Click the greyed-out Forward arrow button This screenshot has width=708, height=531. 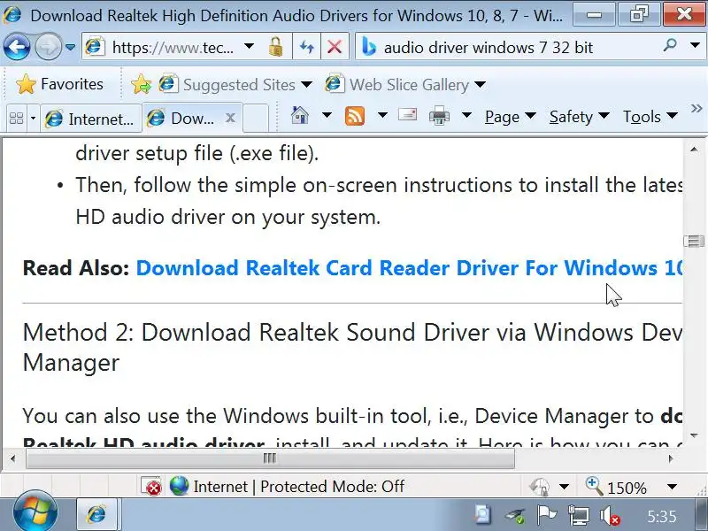[x=49, y=47]
